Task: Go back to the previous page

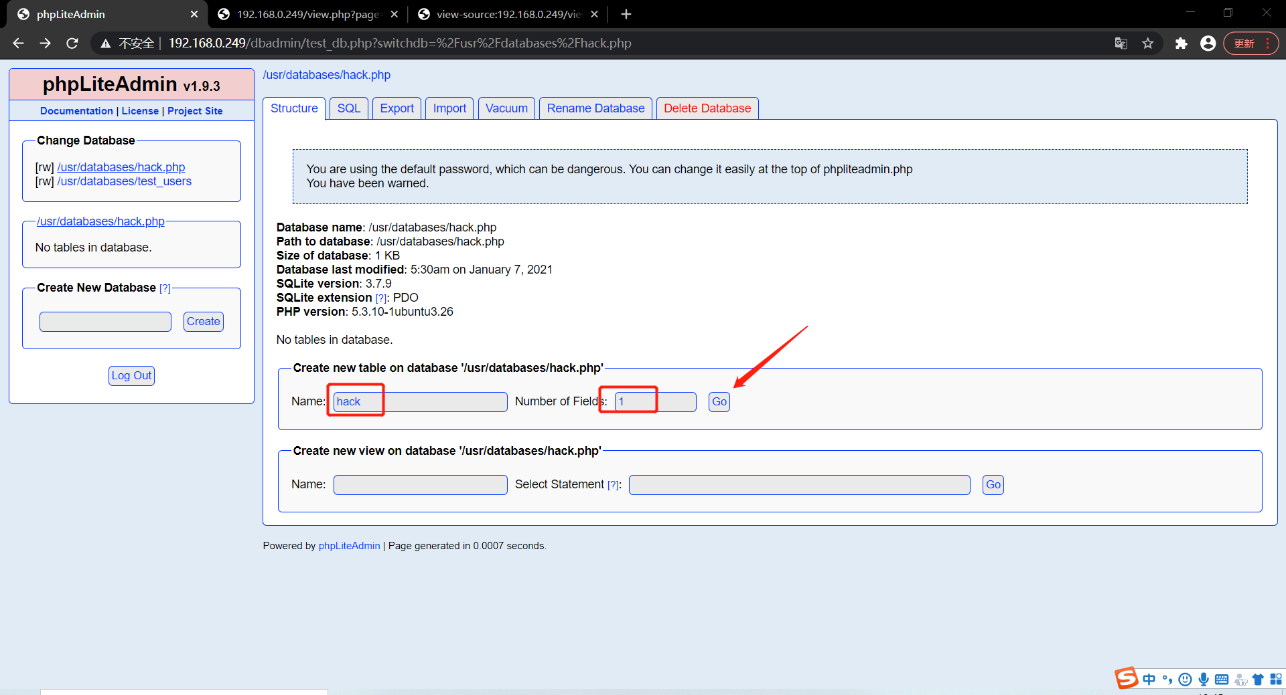Action: [19, 43]
